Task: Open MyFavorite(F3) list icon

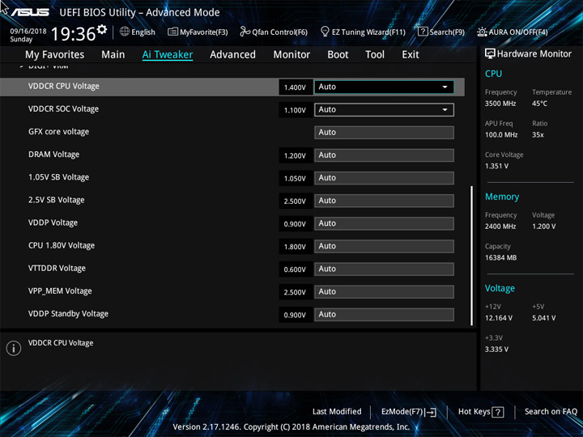Action: click(172, 32)
